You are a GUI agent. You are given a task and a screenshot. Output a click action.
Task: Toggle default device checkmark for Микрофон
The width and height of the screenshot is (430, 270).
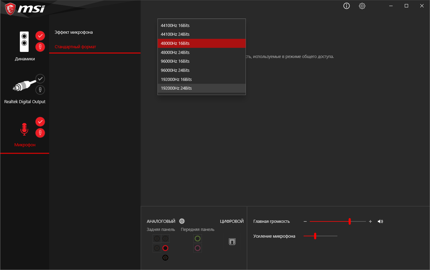pos(40,121)
